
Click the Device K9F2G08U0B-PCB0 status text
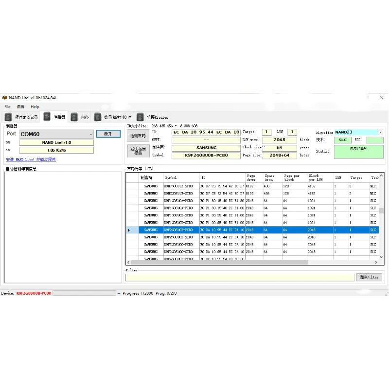34,293
